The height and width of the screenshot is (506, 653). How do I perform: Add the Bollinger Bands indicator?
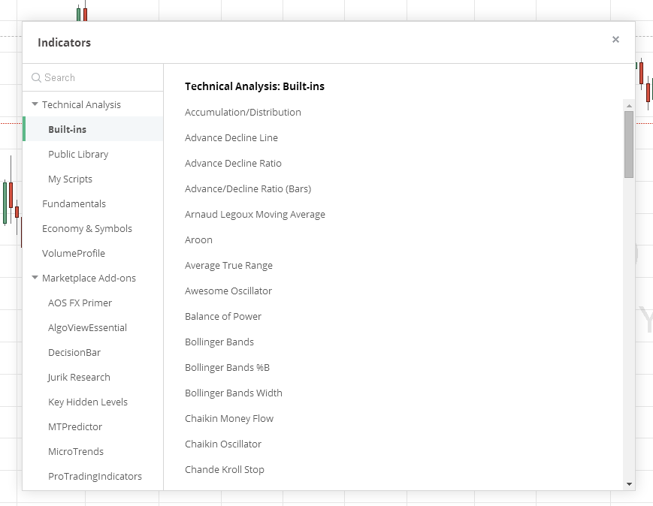219,342
